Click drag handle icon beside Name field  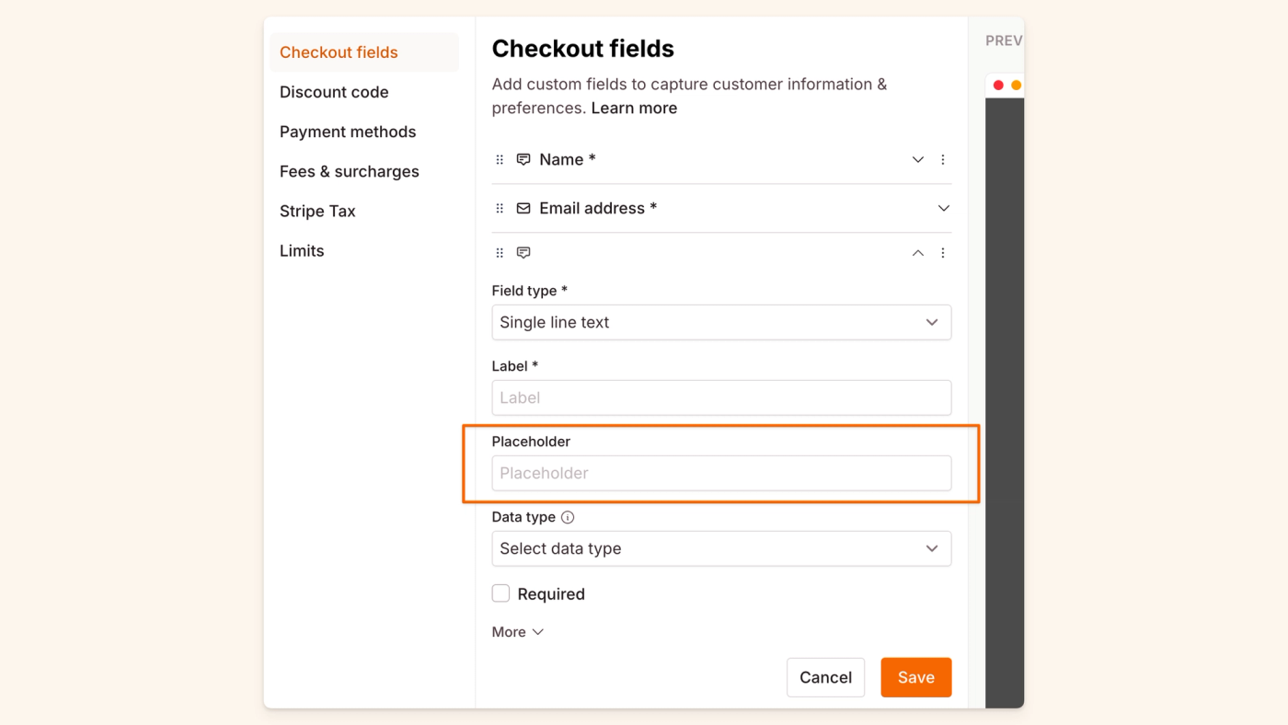click(x=500, y=160)
